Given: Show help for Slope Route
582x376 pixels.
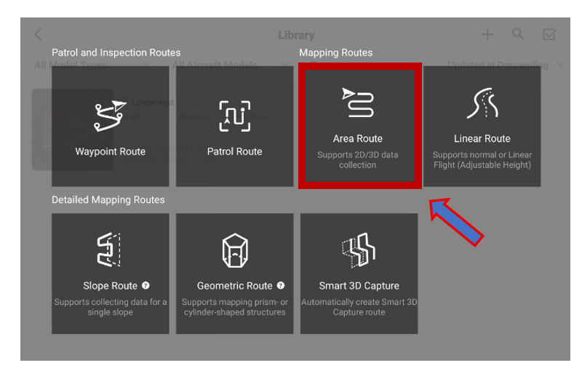Looking at the screenshot, I should pos(146,286).
